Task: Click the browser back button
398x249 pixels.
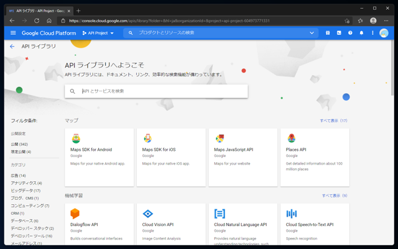Action: click(12, 20)
